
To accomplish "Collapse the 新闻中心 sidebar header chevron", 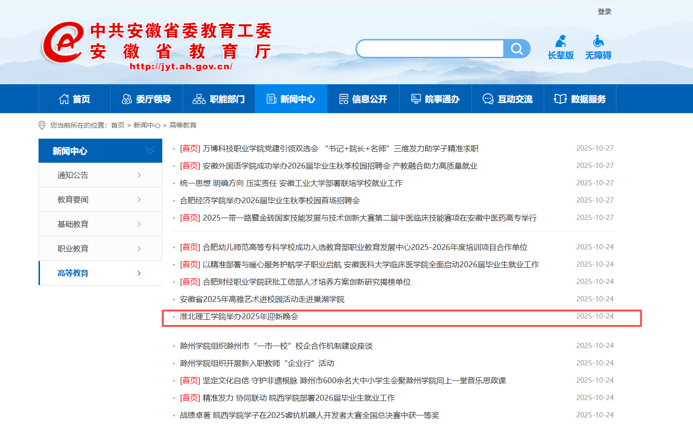I will [150, 151].
